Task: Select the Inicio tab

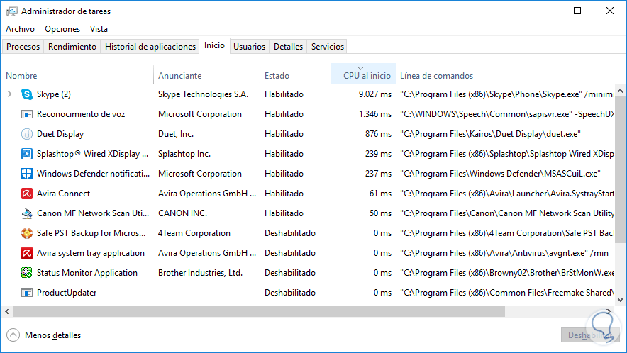Action: click(214, 45)
